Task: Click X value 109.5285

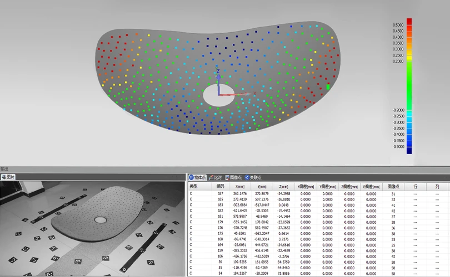Action: pos(240,262)
